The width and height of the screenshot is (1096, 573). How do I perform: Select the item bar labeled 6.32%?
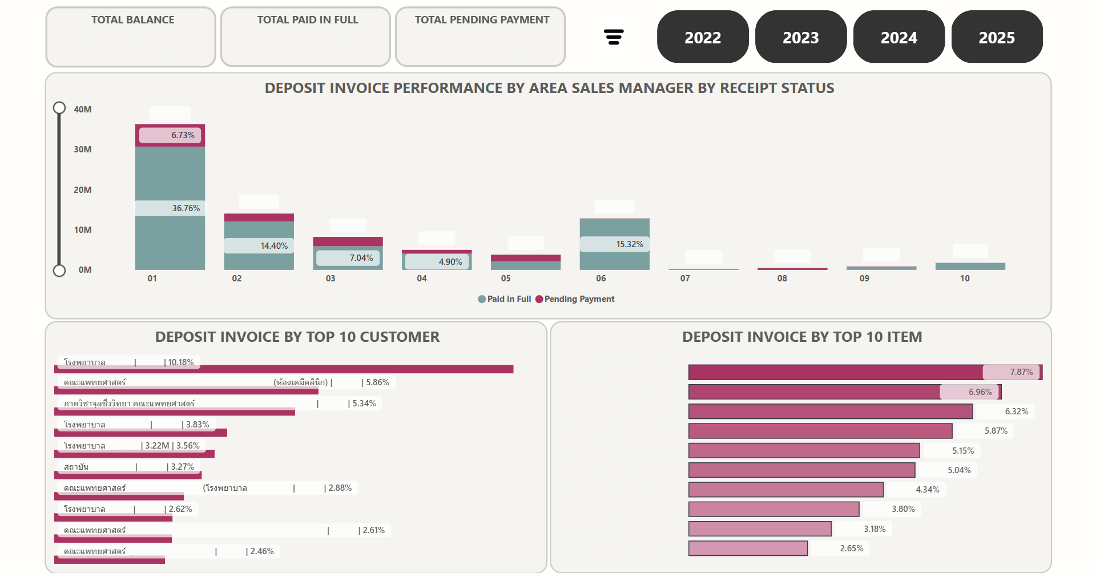[x=831, y=411]
